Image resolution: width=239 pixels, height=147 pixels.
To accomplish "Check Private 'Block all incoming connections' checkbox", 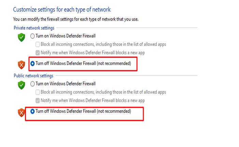I will [x=38, y=44].
